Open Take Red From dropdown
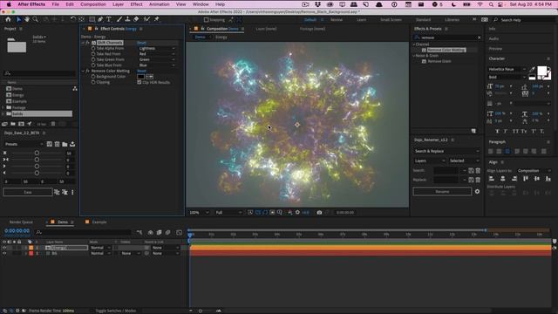558x314 pixels. point(157,54)
